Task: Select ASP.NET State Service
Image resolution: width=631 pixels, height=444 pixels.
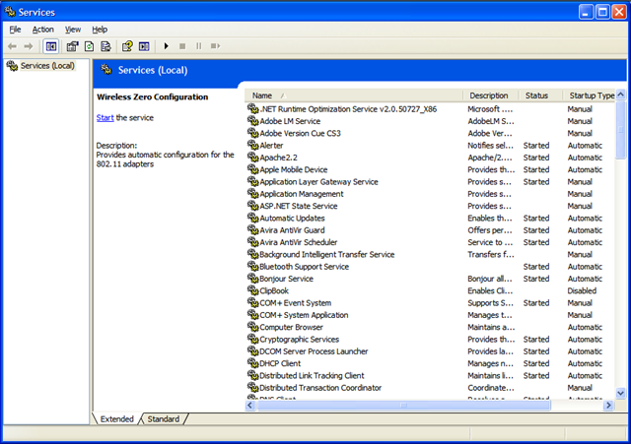Action: click(430, 206)
